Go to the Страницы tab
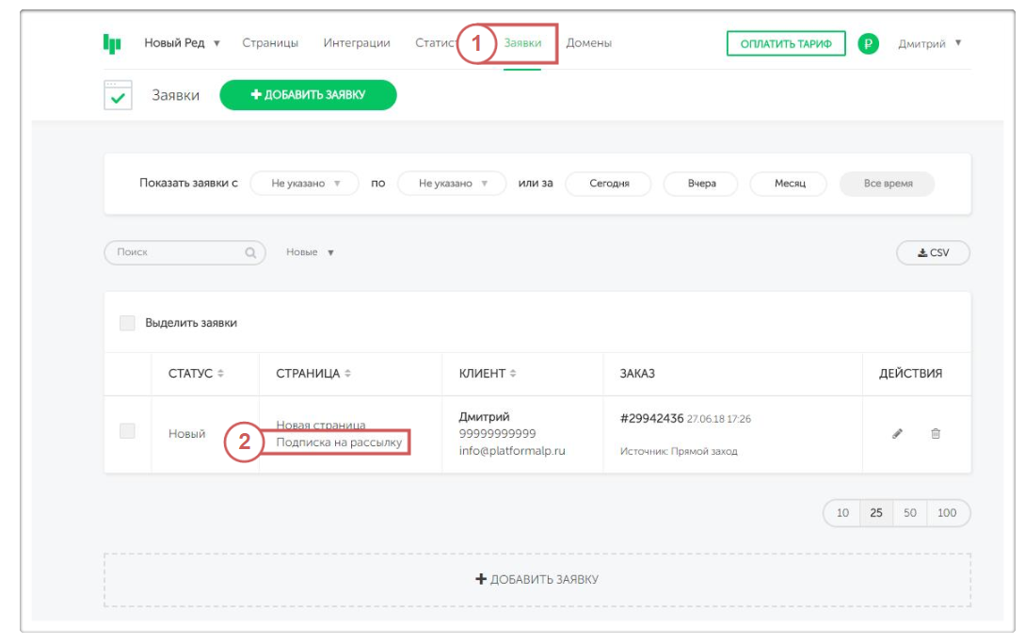1025x644 pixels. [x=270, y=43]
